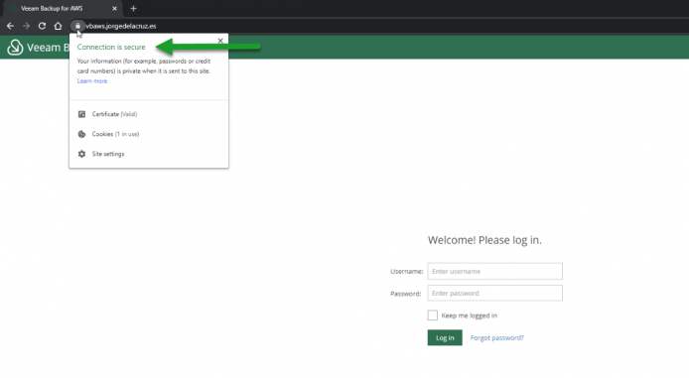Click the Log in button
This screenshot has width=689, height=378.
point(445,337)
